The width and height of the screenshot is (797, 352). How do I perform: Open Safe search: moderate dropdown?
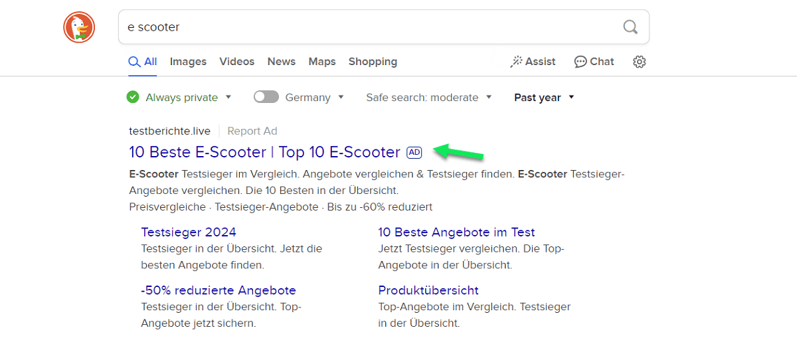pos(429,97)
